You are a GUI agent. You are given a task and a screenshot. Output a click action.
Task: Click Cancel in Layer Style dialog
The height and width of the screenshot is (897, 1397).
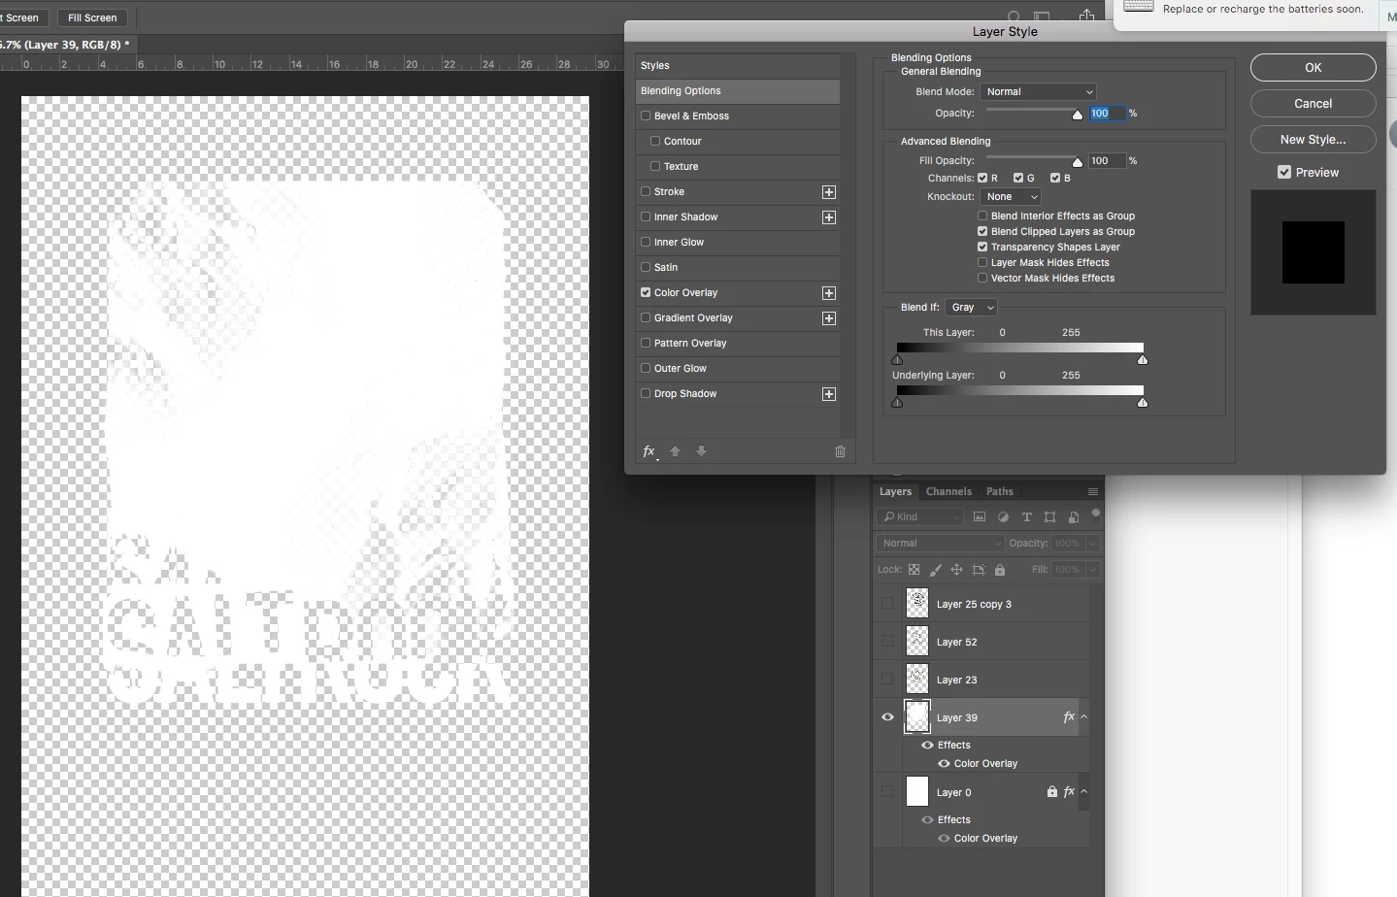point(1314,103)
